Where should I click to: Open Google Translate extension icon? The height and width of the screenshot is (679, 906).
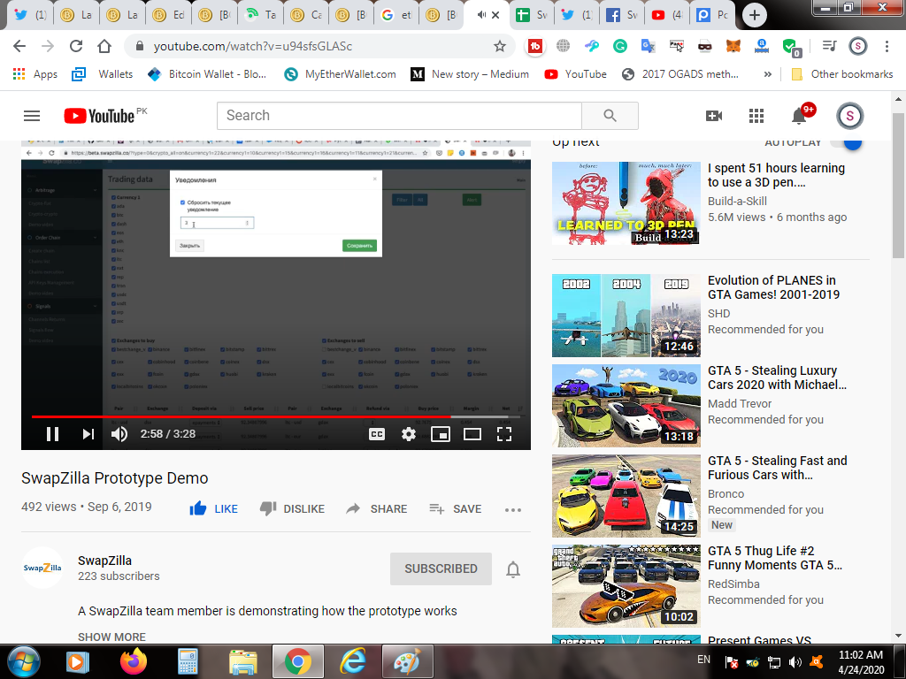coord(649,46)
